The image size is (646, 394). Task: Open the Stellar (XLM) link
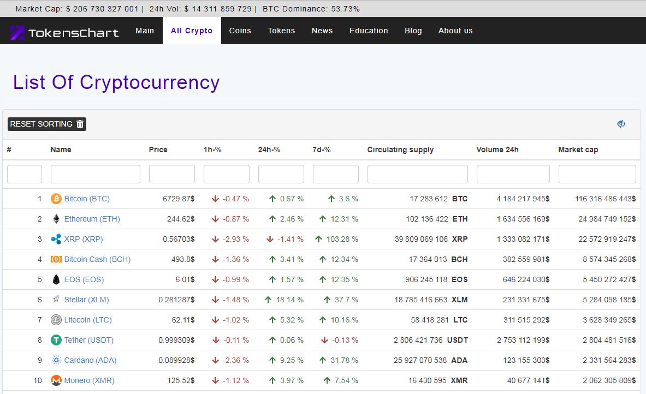86,300
